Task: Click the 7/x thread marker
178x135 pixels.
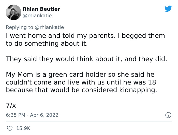Action: pyautogui.click(x=11, y=105)
